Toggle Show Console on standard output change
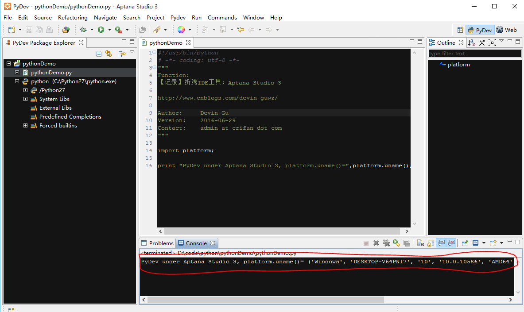 pos(441,243)
